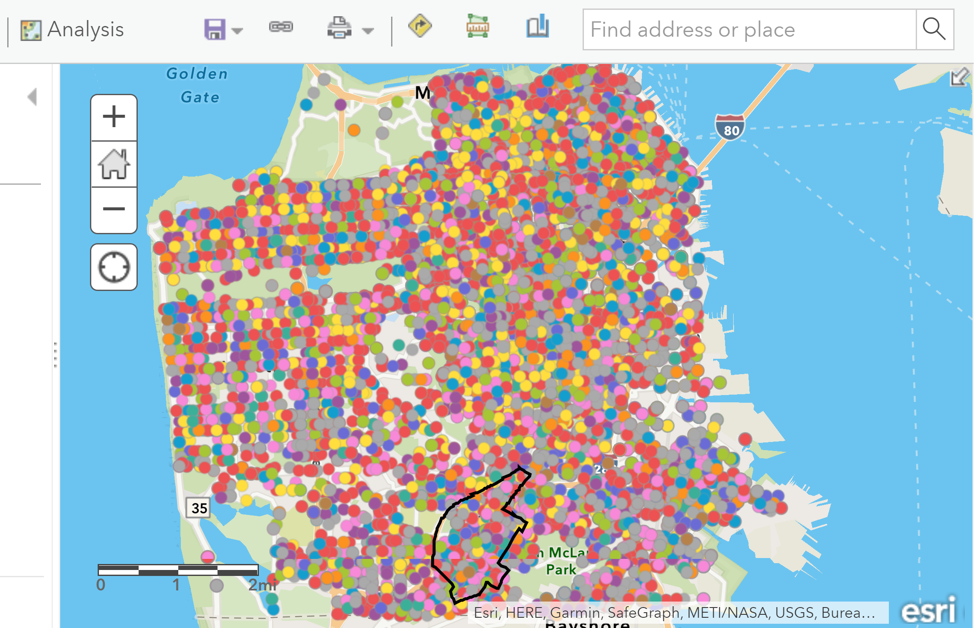
Task: Go to default extent home button
Action: pyautogui.click(x=114, y=164)
